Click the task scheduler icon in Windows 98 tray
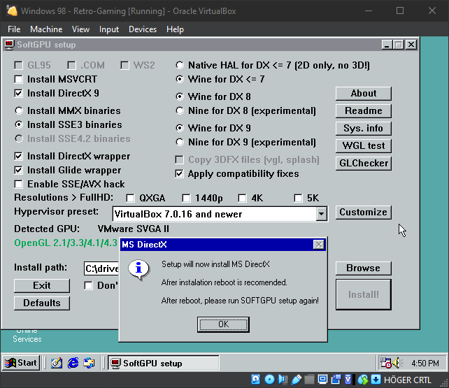Screen dimensions: 449x388 click(x=385, y=363)
